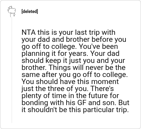
Task: Click the line 'should keep it just you and your'
Action: (73, 60)
